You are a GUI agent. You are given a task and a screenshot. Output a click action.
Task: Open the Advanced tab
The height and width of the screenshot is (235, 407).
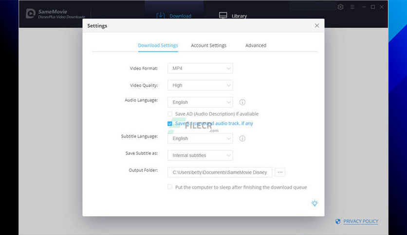click(256, 46)
